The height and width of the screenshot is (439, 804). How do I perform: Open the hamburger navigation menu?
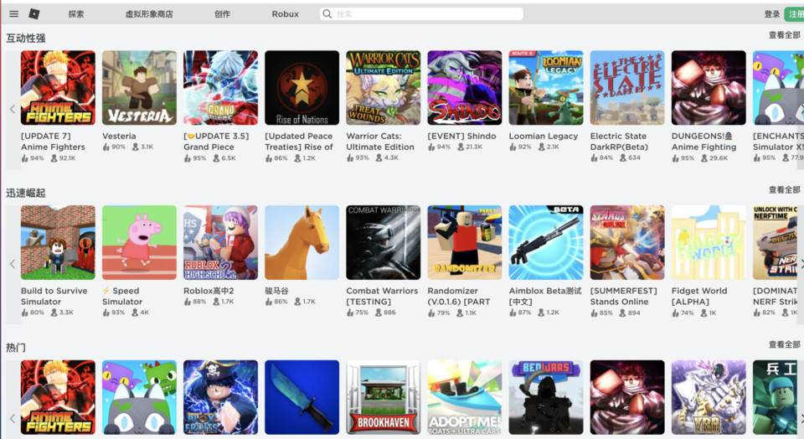[x=13, y=14]
